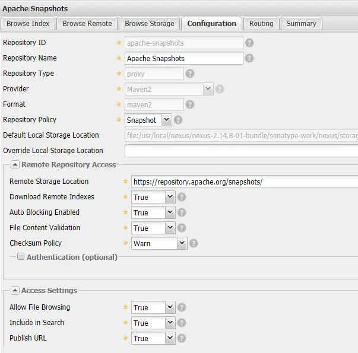Click the Repository Type proxy field
Viewport: 358px width, 353px height.
tap(154, 74)
